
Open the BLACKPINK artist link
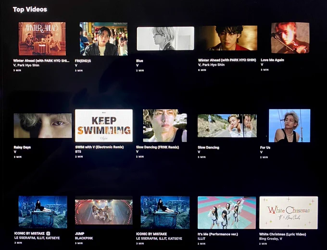(x=84, y=238)
